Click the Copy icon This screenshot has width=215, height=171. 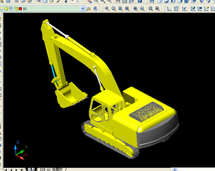point(45,1)
